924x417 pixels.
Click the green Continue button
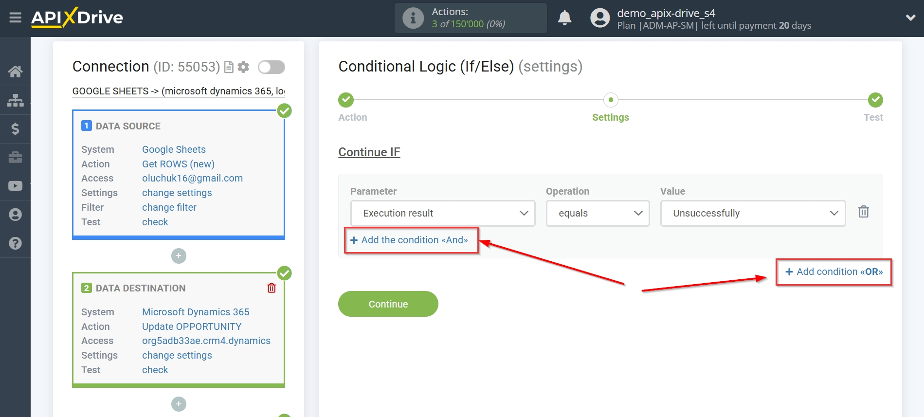[388, 304]
